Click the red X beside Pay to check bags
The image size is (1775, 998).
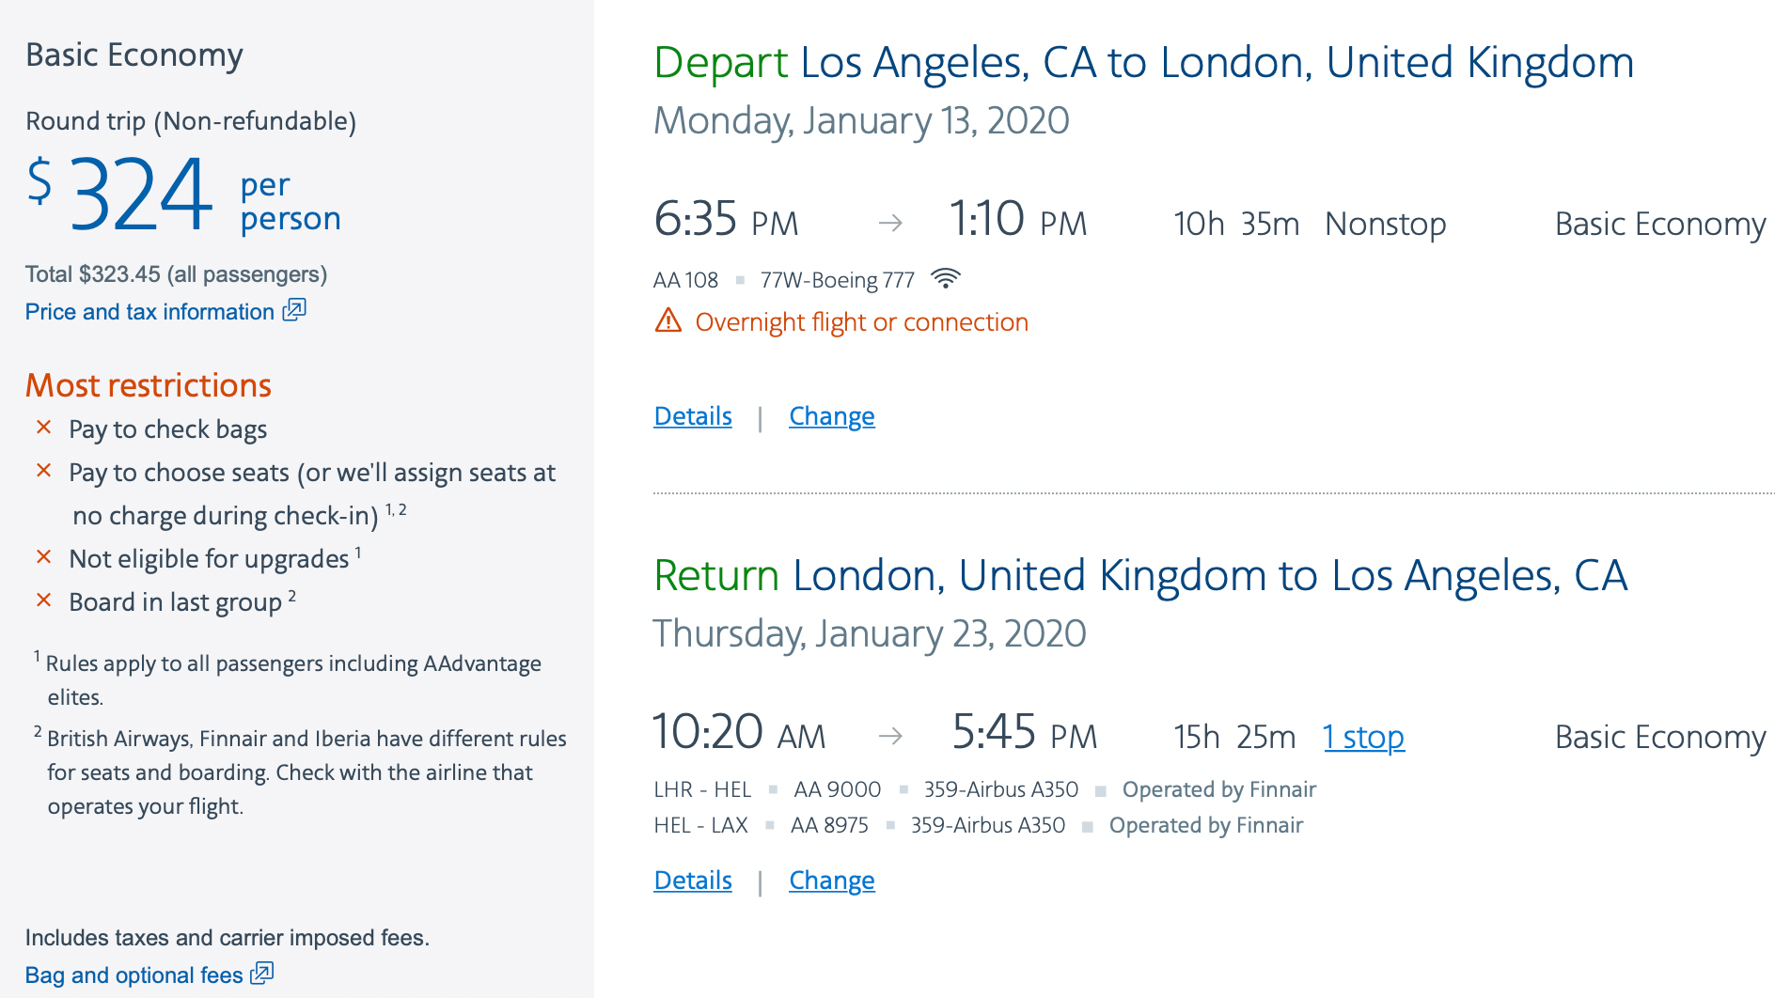[43, 428]
